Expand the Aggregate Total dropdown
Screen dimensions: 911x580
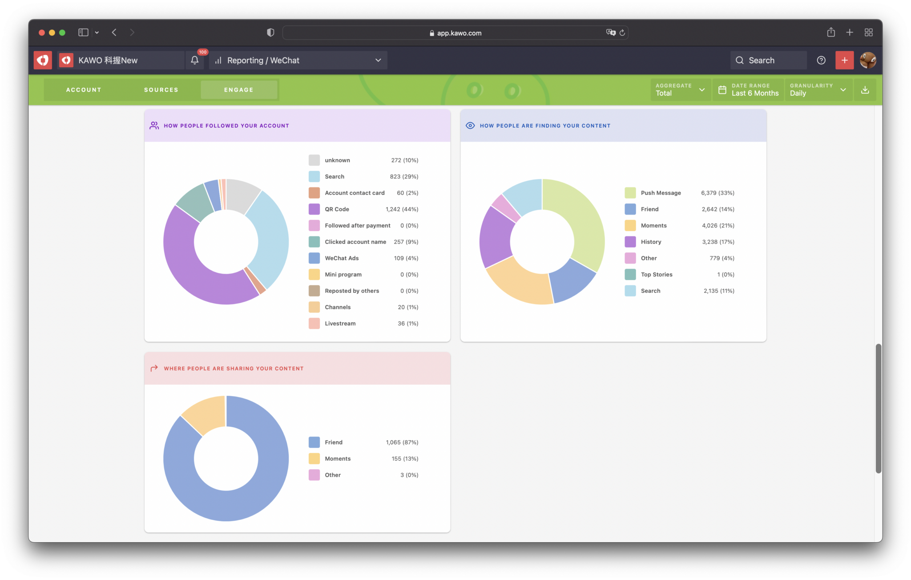pyautogui.click(x=680, y=89)
